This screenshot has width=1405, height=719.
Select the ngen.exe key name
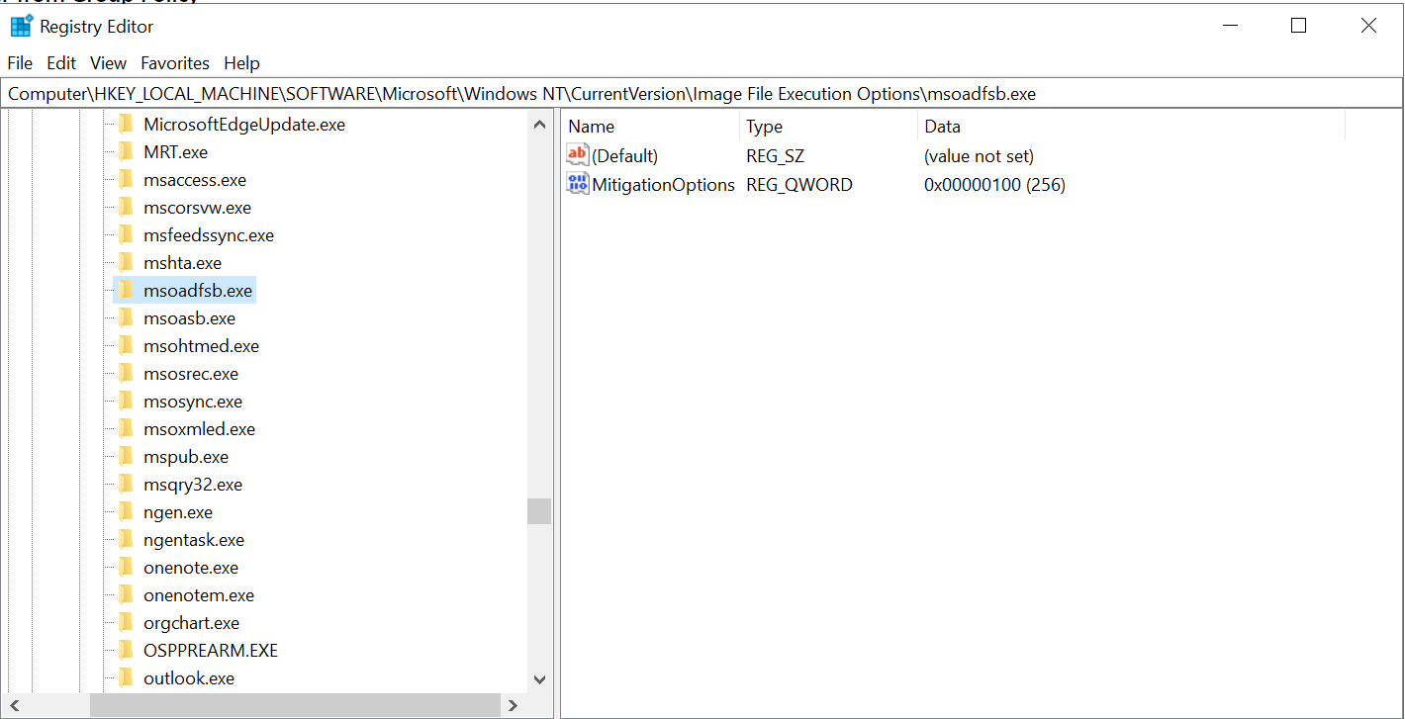[178, 512]
